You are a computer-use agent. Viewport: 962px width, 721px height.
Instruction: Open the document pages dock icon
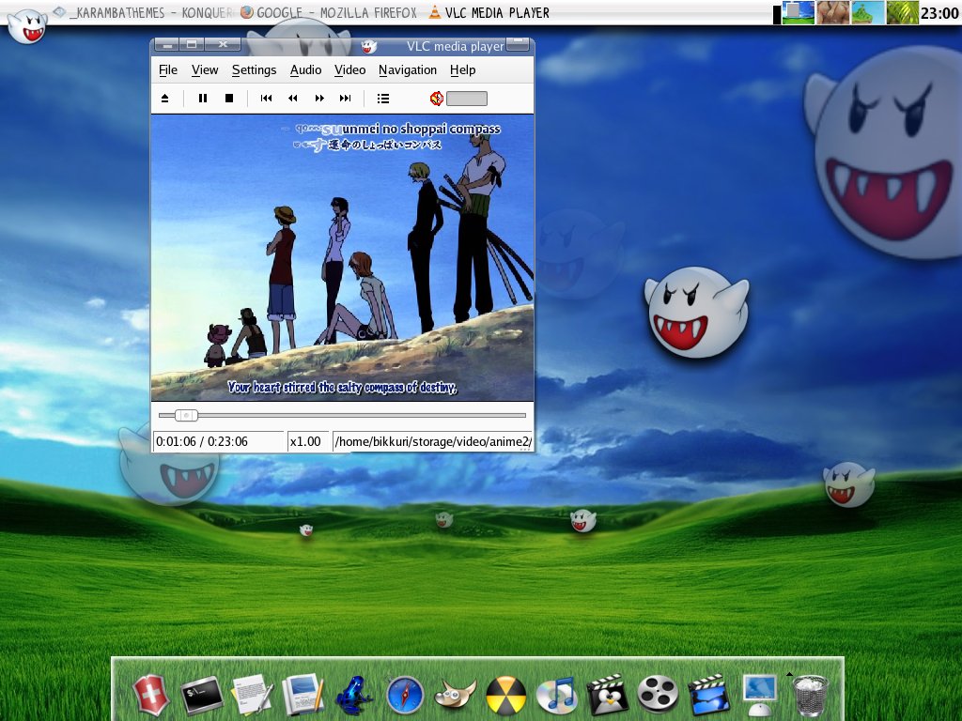(x=303, y=695)
